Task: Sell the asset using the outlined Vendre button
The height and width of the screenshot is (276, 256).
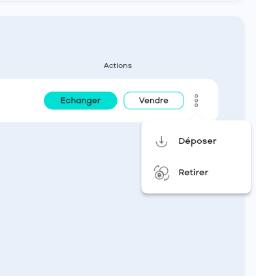Action: (x=153, y=101)
